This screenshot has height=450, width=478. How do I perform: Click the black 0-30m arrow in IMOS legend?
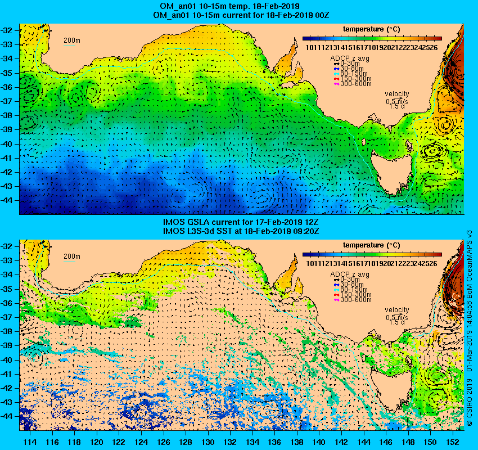pos(336,280)
